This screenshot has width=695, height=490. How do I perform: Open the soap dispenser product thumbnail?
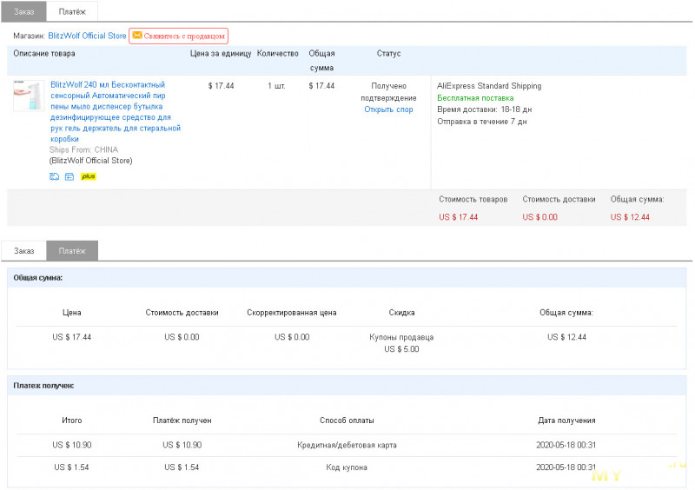29,95
